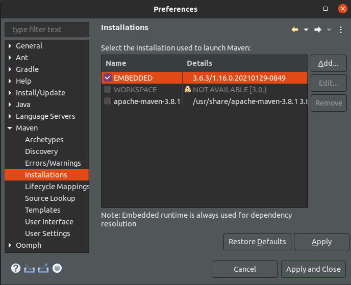351x285 pixels.
Task: Open the three-dot view menu
Action: (341, 30)
